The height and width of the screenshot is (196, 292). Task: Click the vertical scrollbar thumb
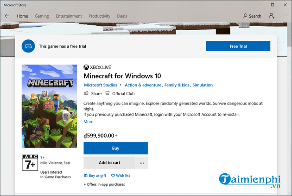click(x=290, y=34)
